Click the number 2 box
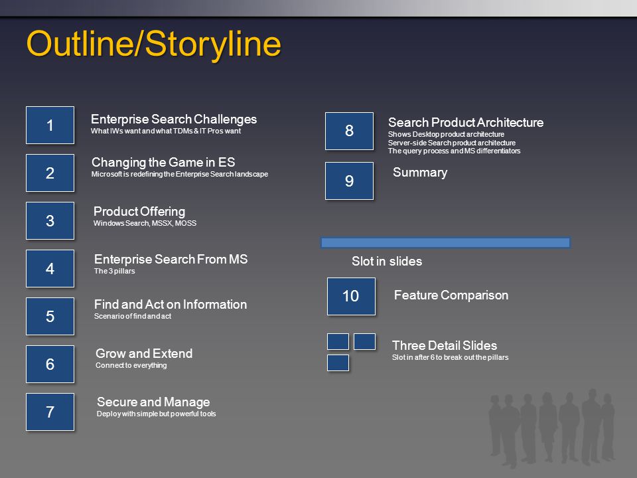Image resolution: width=637 pixels, height=478 pixels. pos(50,173)
